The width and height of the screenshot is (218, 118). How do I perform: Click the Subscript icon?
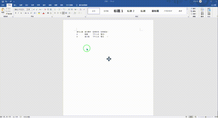coord(28,13)
